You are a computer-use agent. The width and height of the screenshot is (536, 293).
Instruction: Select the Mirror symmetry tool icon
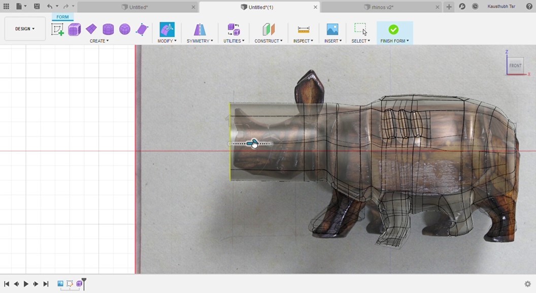199,29
